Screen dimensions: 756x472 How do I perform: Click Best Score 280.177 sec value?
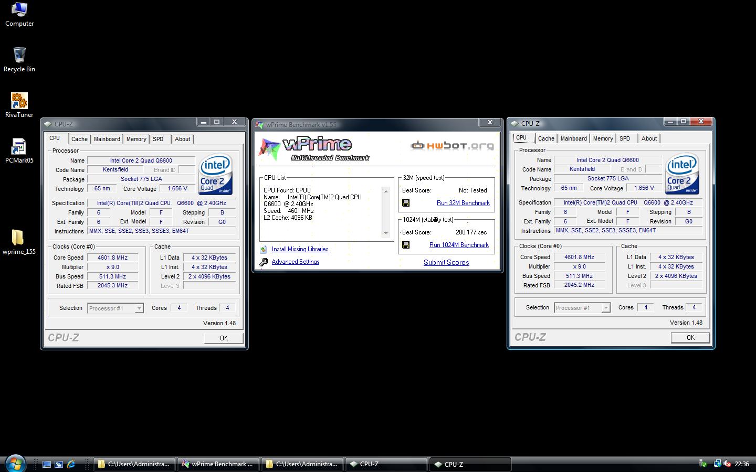click(x=471, y=232)
